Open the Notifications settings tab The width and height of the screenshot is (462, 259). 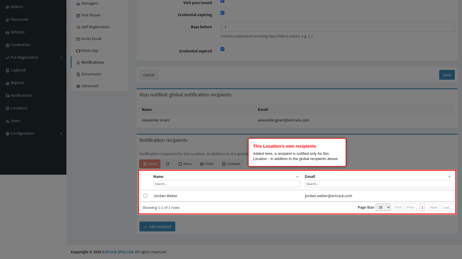coord(99,62)
